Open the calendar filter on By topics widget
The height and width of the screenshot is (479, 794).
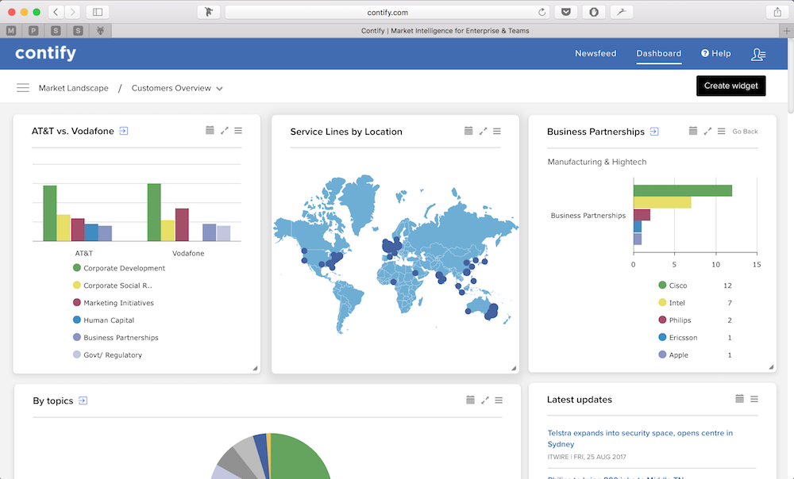pos(470,400)
